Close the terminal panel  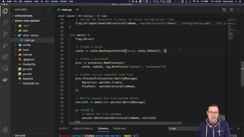point(238,129)
